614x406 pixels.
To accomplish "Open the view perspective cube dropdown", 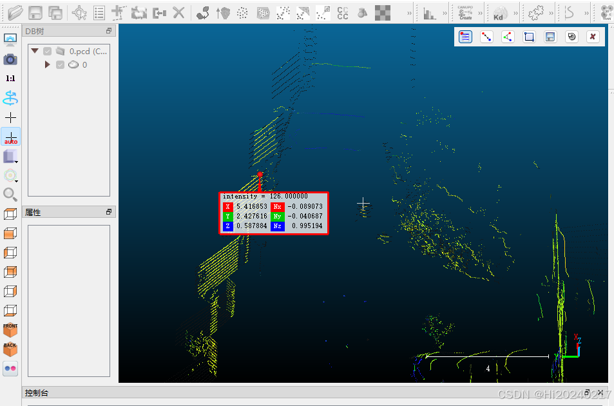I will click(10, 157).
